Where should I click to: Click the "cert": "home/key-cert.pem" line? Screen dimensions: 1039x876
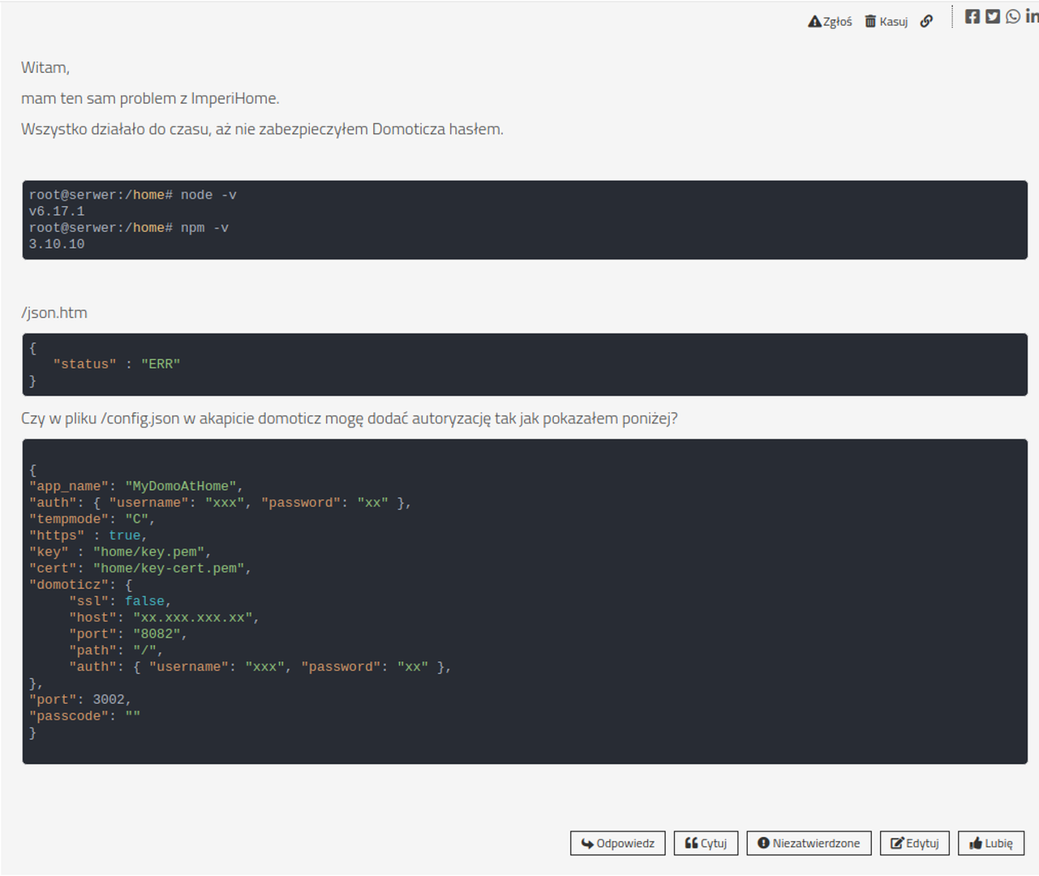pos(140,569)
